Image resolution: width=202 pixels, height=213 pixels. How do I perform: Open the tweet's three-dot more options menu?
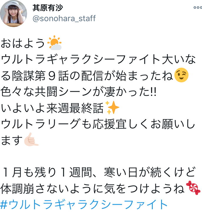[x=198, y=7]
